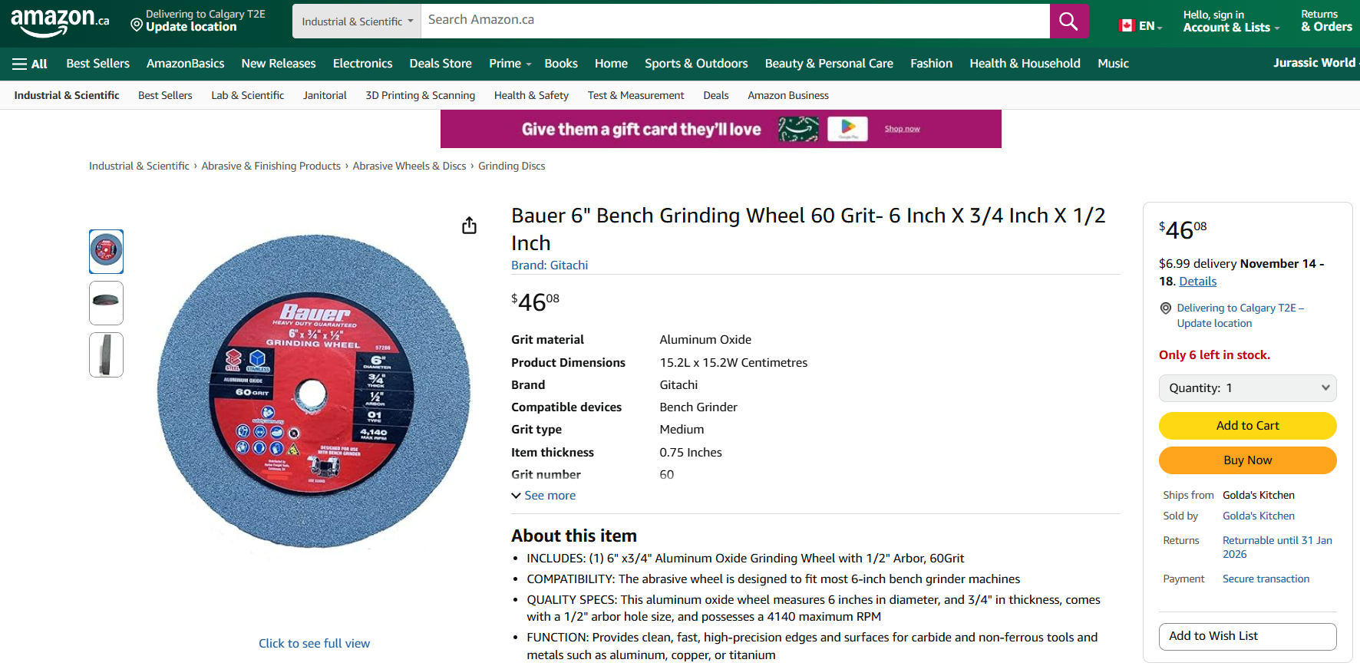Click the Industrial & Scientific bold subnav heading

coord(67,95)
